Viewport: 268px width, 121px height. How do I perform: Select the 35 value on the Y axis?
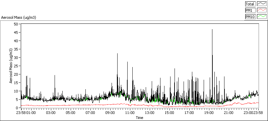tap(16, 49)
